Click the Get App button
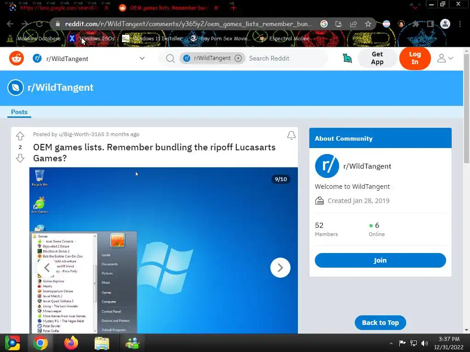The height and width of the screenshot is (352, 470). (x=377, y=58)
